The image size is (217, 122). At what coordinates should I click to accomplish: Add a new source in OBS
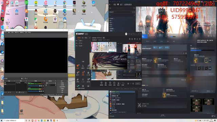pos(17,92)
